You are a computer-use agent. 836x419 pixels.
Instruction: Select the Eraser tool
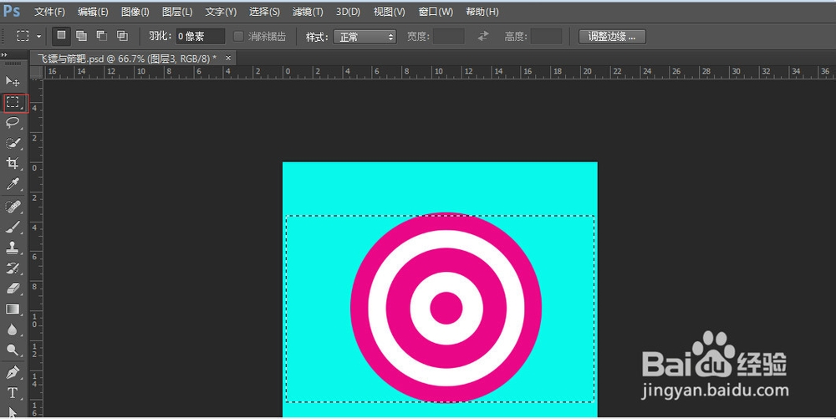tap(13, 289)
